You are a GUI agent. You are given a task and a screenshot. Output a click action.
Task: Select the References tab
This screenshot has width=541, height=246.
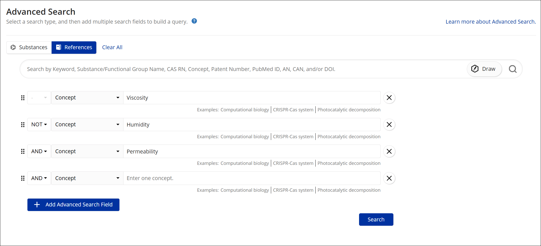click(x=74, y=47)
